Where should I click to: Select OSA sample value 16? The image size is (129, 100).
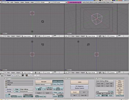(x=45, y=89)
